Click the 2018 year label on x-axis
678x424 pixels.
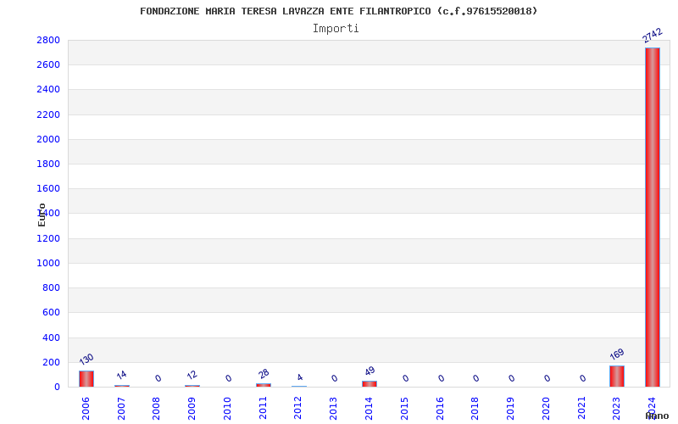475,408
